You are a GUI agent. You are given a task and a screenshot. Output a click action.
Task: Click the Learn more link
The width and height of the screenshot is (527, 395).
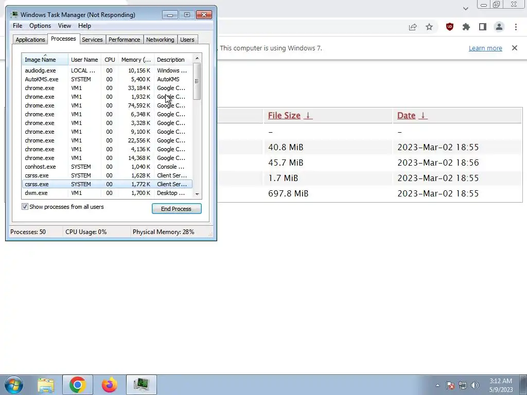click(485, 48)
